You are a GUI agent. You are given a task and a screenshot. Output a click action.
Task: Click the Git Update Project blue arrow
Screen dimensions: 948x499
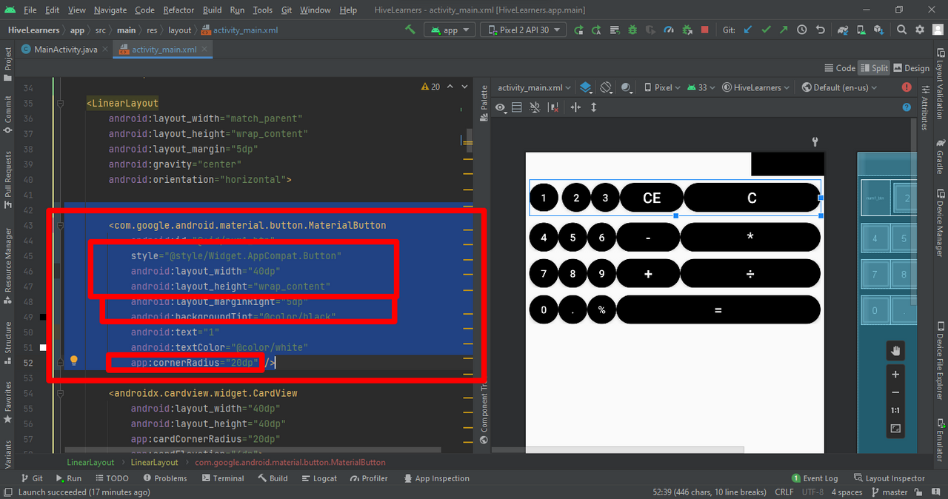748,30
